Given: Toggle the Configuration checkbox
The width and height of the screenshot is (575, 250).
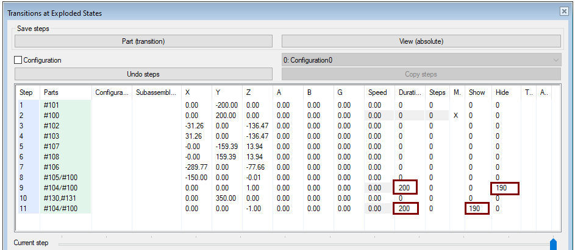Looking at the screenshot, I should click(18, 61).
